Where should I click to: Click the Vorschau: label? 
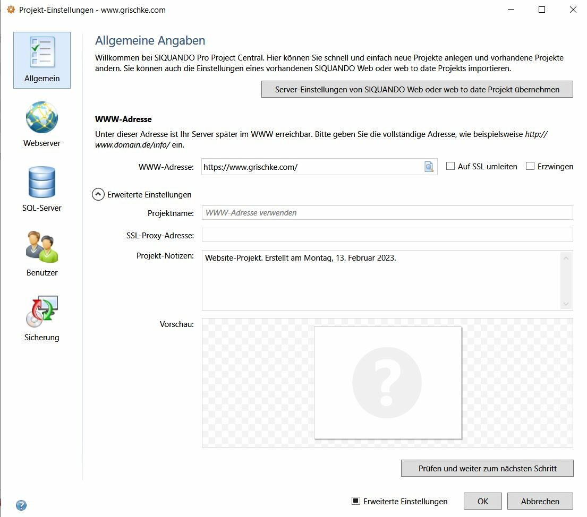pyautogui.click(x=177, y=324)
